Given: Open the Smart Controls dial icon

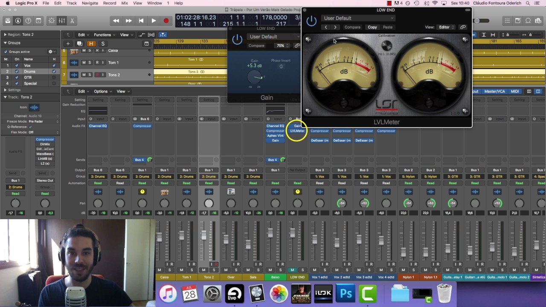Looking at the screenshot, I should click(52, 20).
